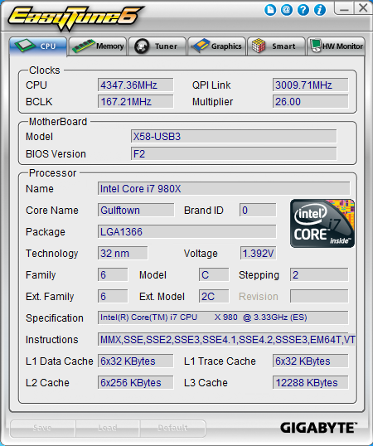Click the Default button
The image size is (373, 446).
click(x=172, y=428)
